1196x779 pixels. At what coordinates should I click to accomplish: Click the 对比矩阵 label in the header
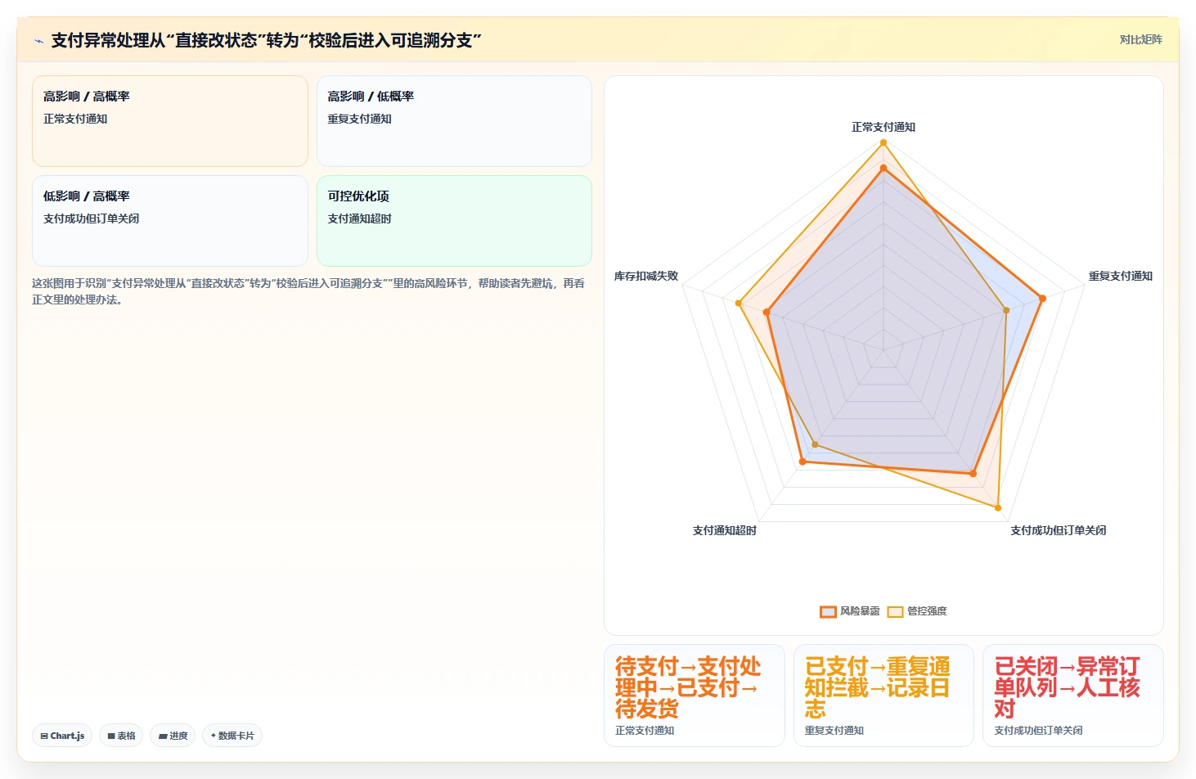coord(1140,39)
